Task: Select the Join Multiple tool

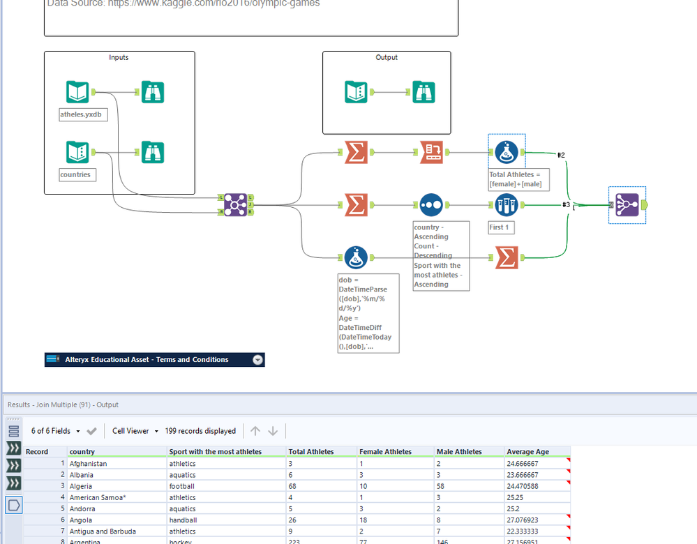Action: [627, 205]
